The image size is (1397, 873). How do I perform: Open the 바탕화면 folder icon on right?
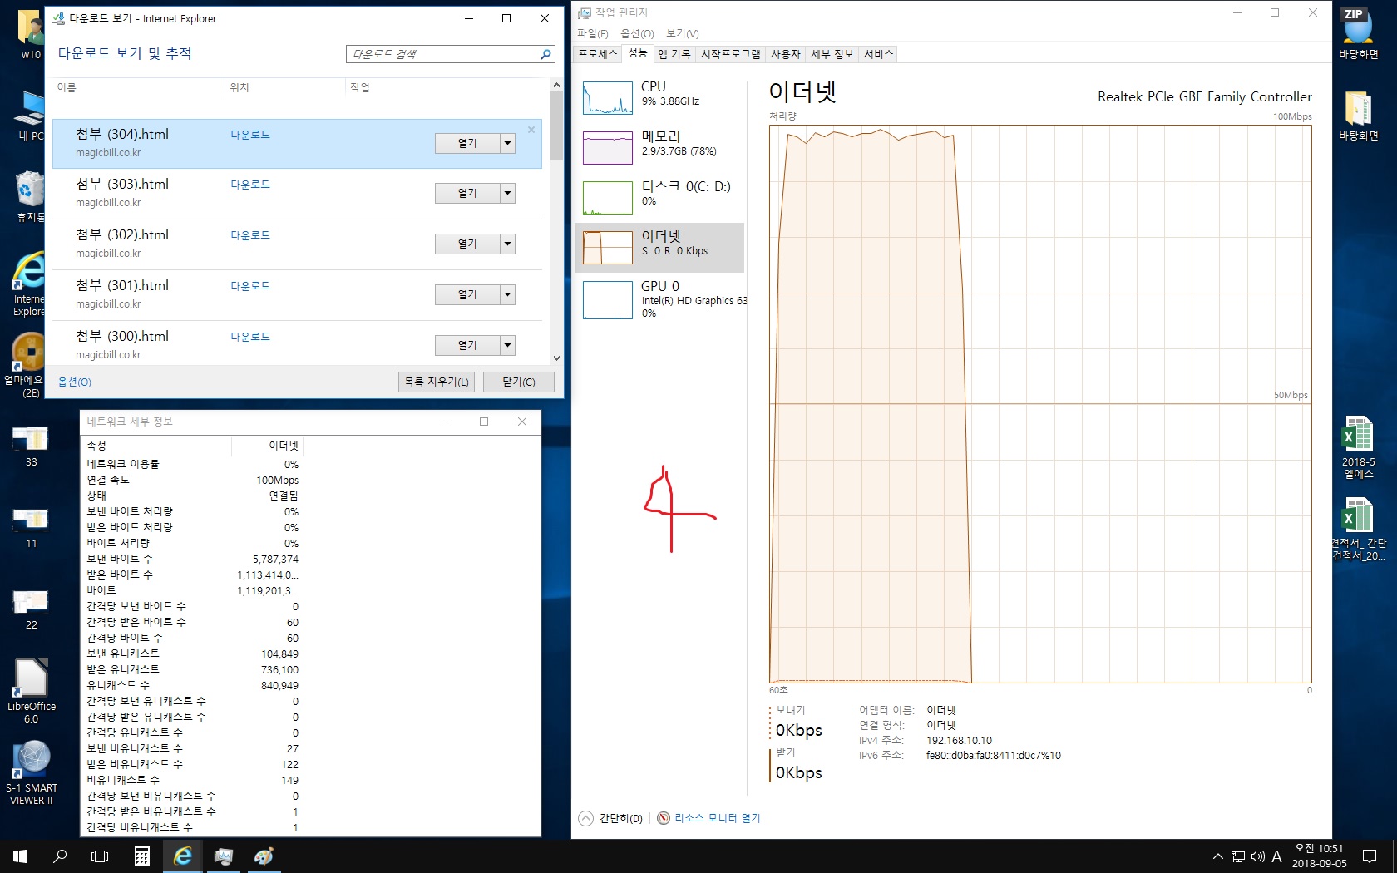click(x=1358, y=116)
